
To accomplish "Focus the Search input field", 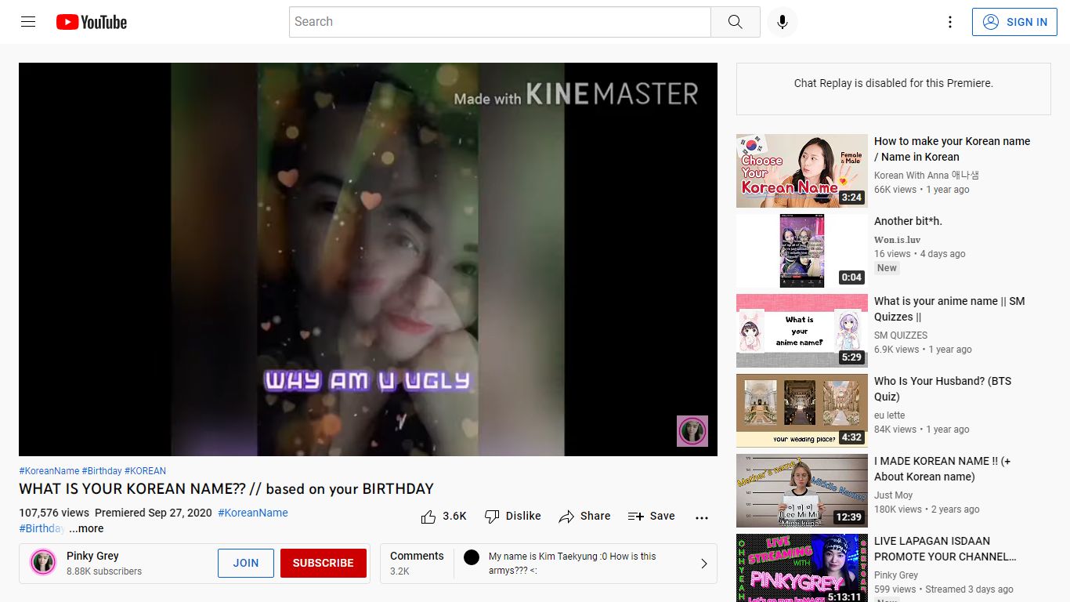I will [500, 22].
